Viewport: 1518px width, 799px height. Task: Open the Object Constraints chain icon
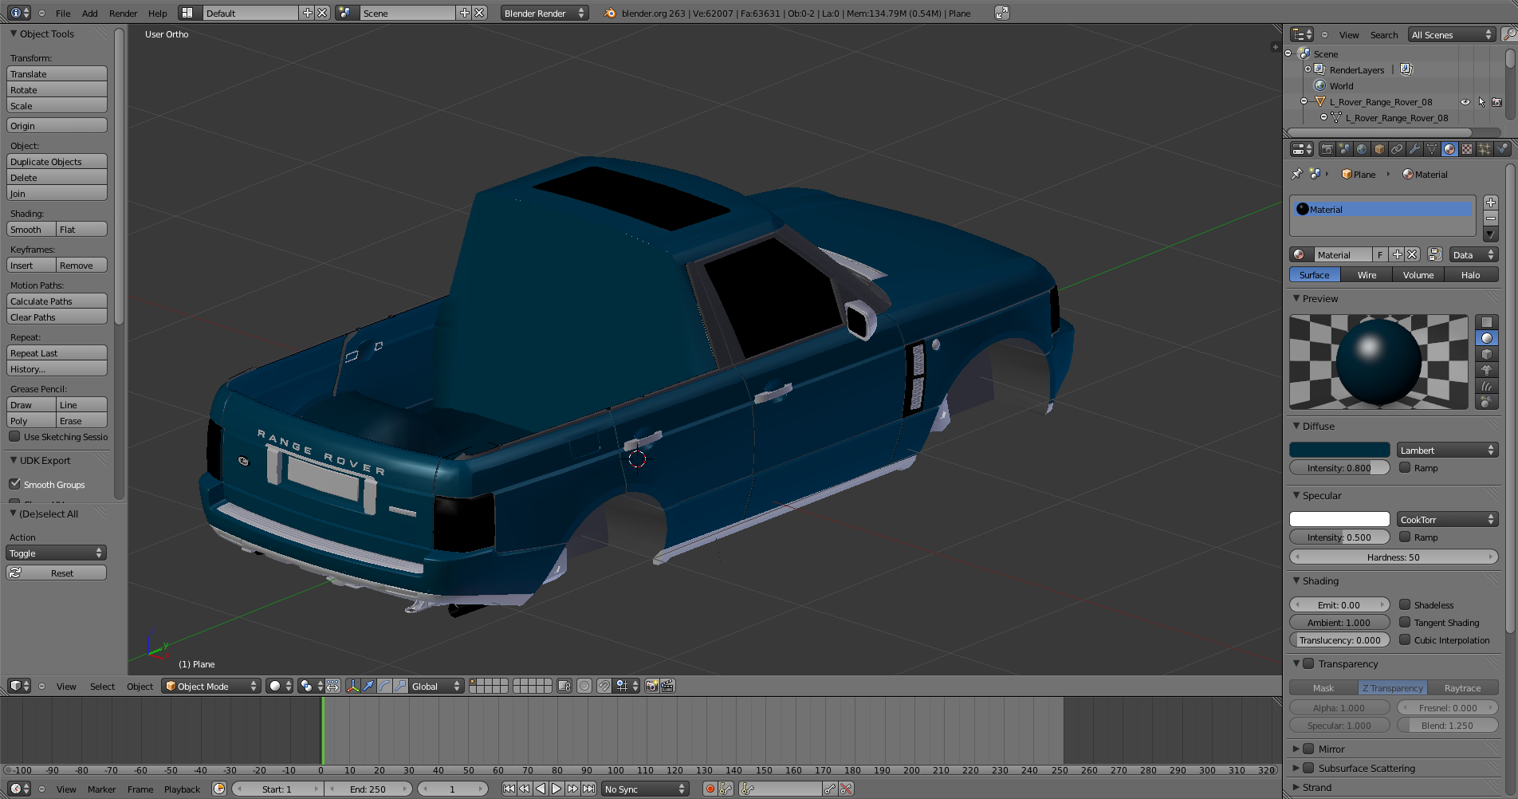tap(1397, 149)
